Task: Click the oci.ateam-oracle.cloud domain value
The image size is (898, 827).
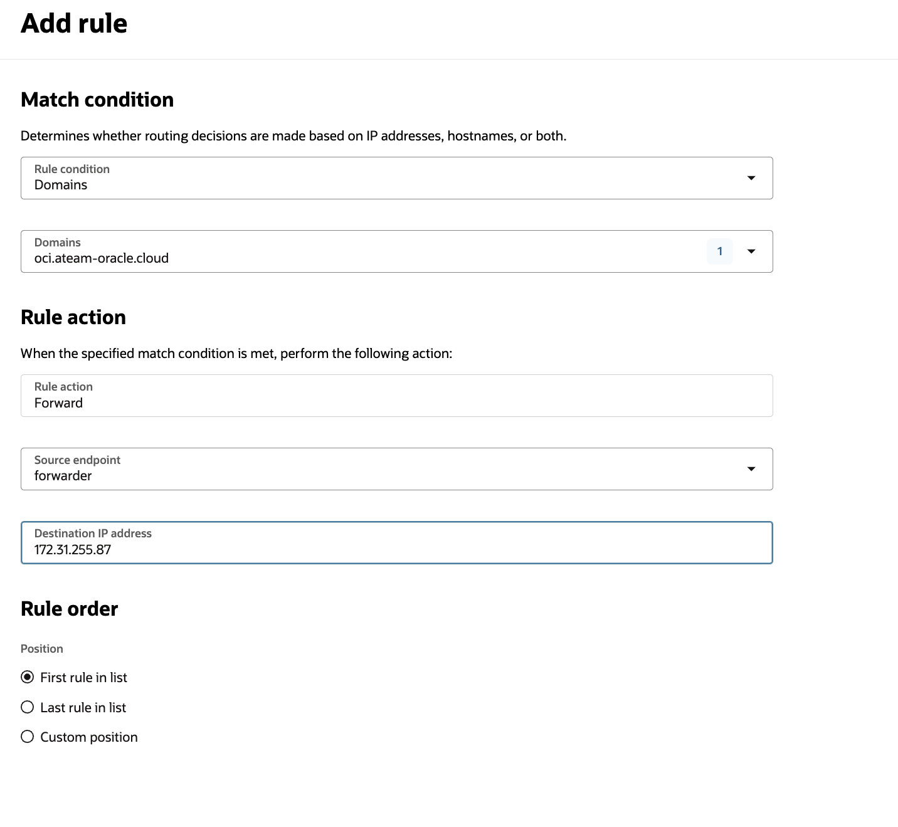Action: point(102,258)
